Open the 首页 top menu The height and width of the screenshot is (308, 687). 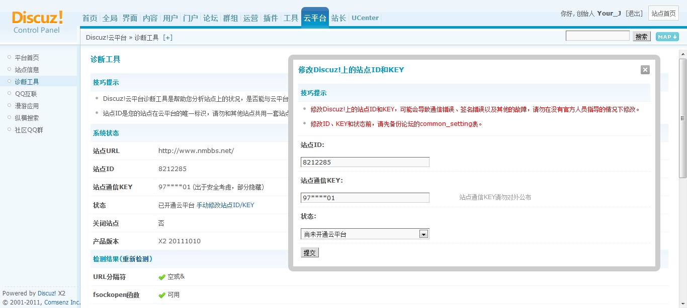click(x=90, y=18)
